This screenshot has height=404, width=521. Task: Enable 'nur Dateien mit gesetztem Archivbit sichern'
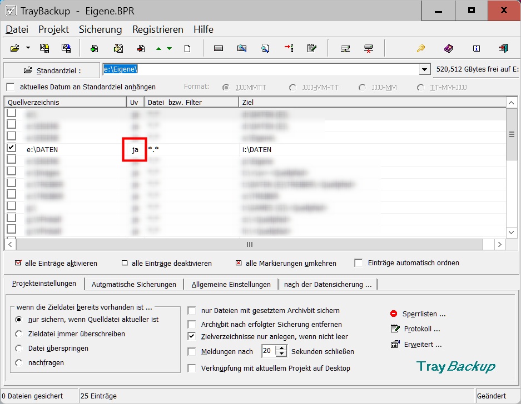192,311
